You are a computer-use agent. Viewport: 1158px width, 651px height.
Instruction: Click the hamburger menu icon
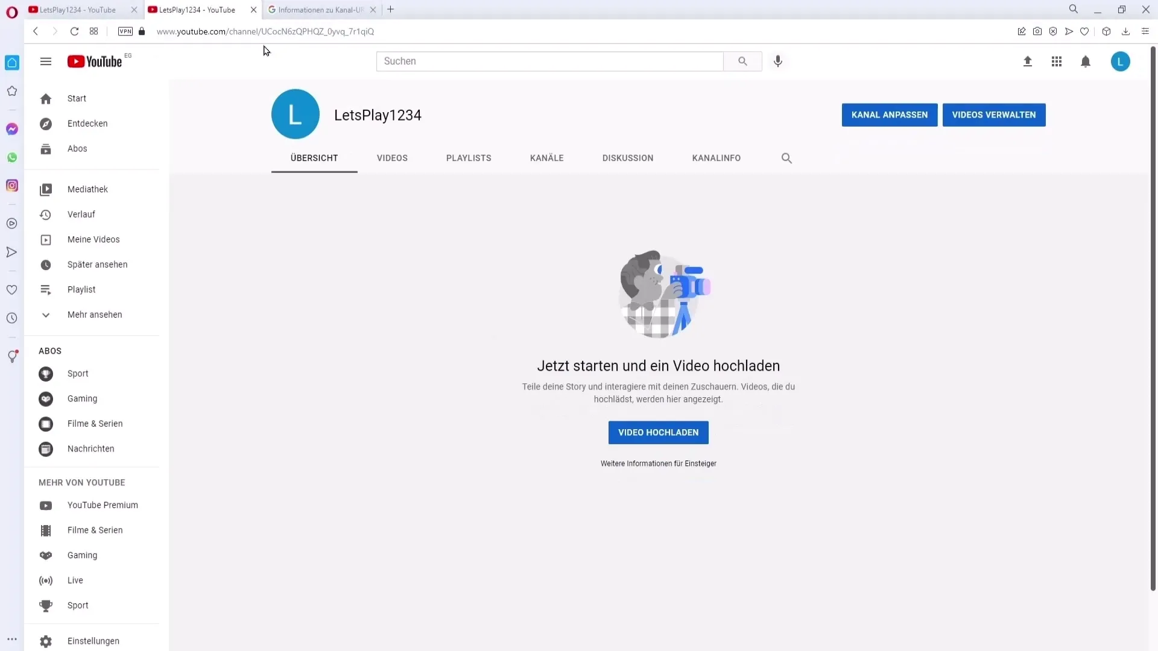click(45, 61)
